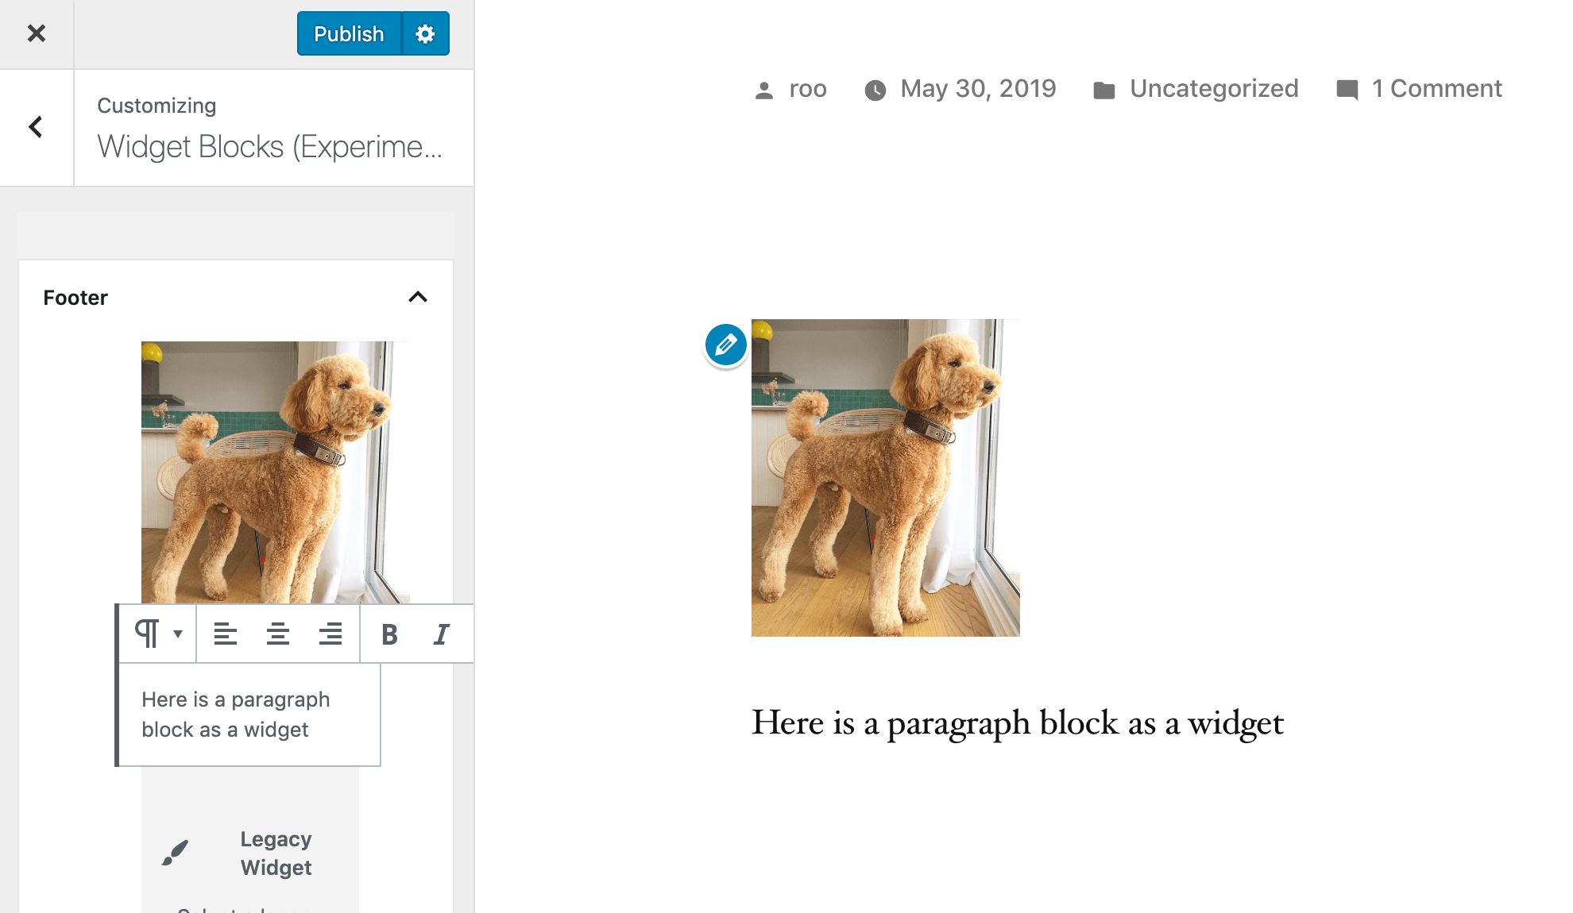Collapse the Footer widget area
The image size is (1573, 913).
[x=418, y=297]
